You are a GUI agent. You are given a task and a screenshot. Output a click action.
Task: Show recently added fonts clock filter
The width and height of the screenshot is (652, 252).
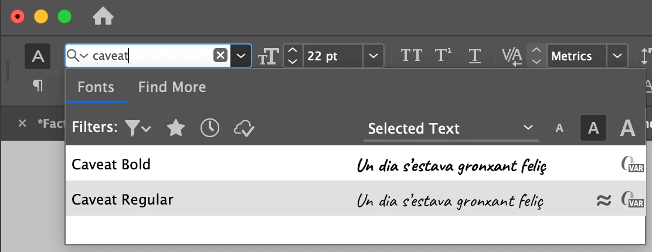click(210, 128)
